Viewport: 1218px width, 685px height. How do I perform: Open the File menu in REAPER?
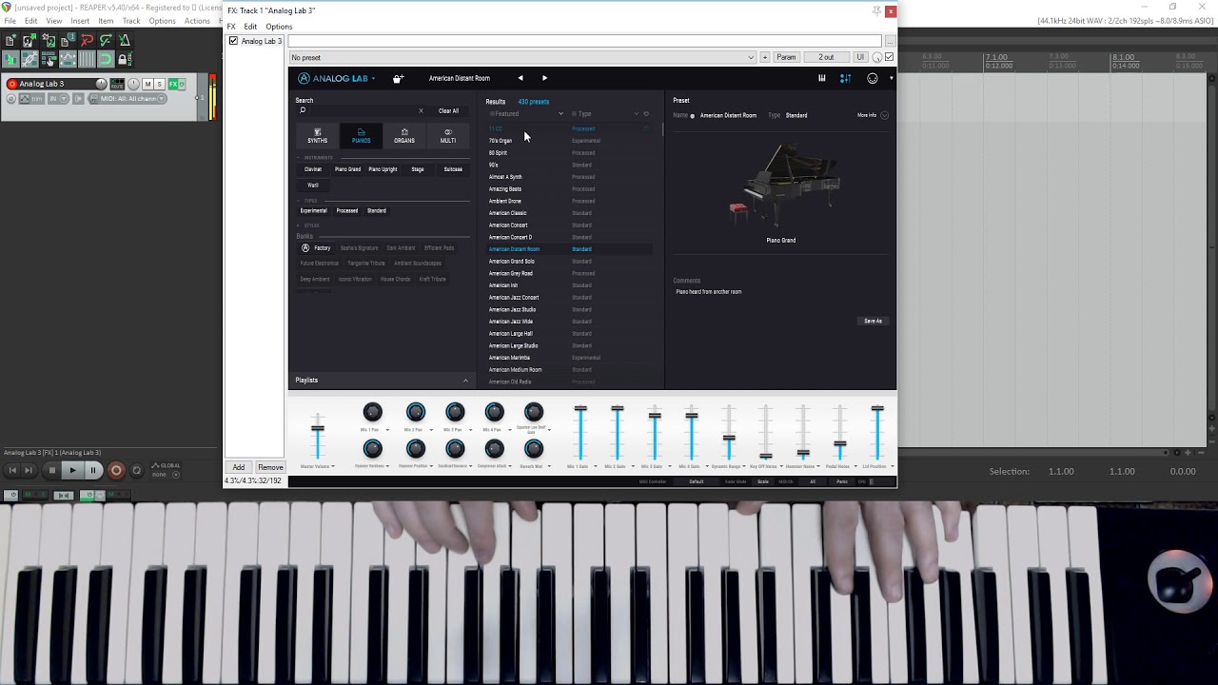coord(10,21)
